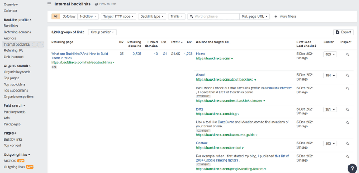
Task: Inspect the Home anchor link row
Action: point(348,54)
